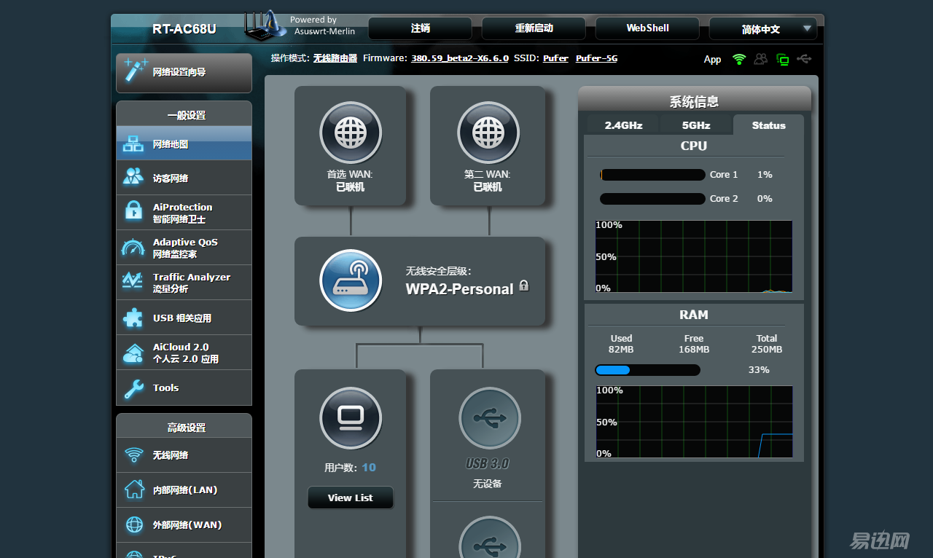Click the guest network status icon in header
The height and width of the screenshot is (558, 933).
click(x=761, y=59)
